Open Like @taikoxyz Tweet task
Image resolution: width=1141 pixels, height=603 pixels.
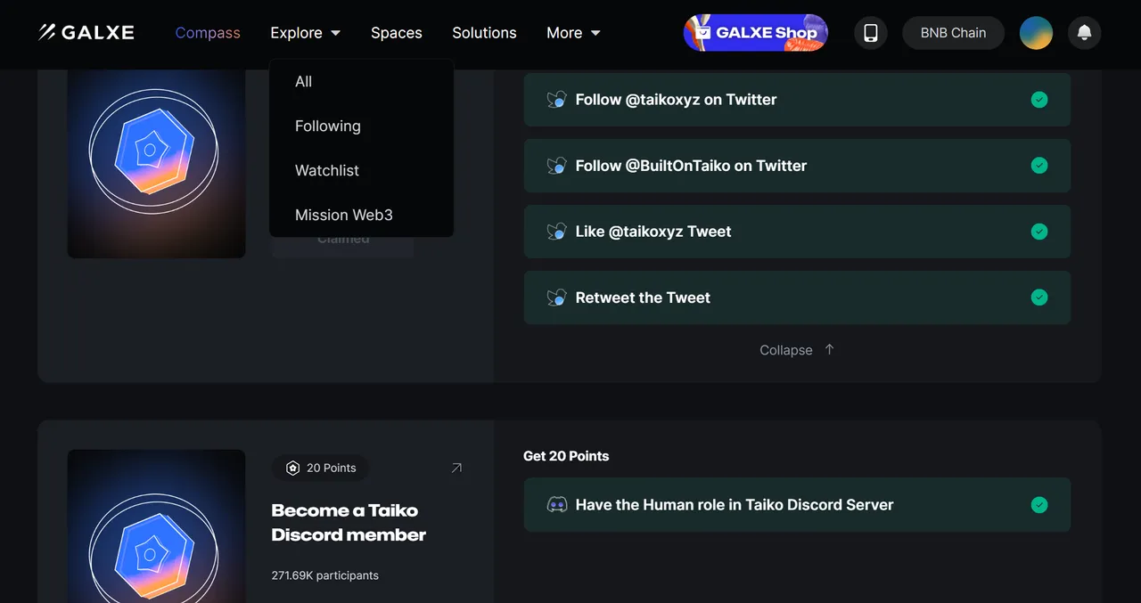[x=797, y=232]
